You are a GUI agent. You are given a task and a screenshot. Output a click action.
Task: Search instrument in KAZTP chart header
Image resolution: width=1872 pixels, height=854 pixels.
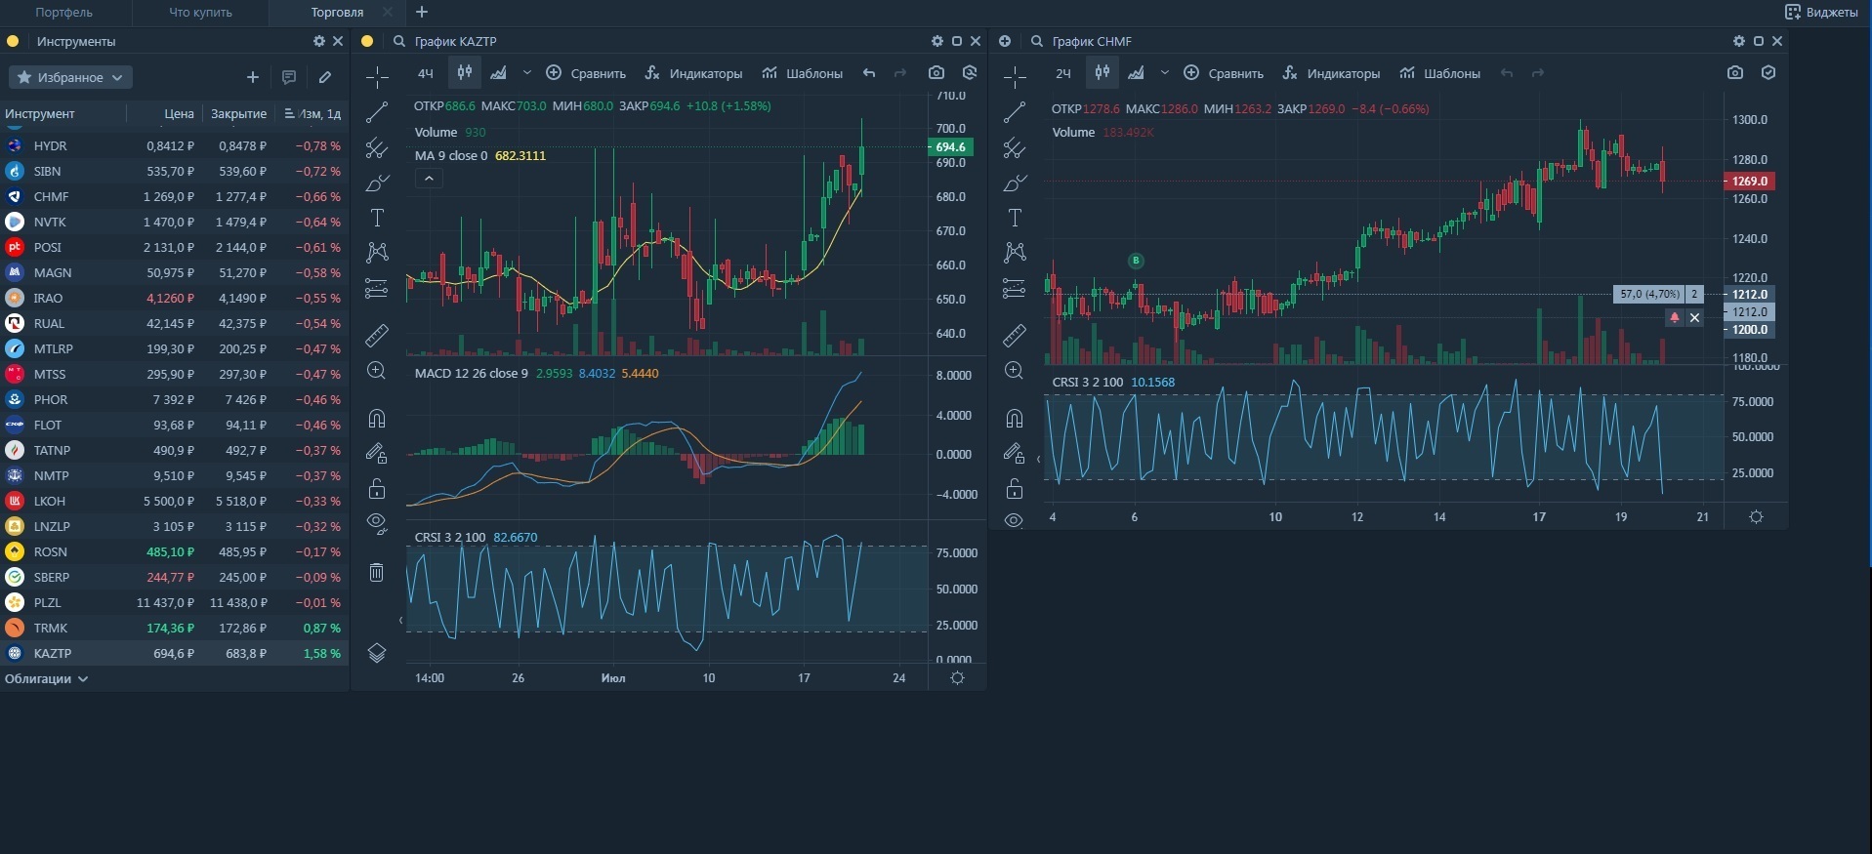399,41
